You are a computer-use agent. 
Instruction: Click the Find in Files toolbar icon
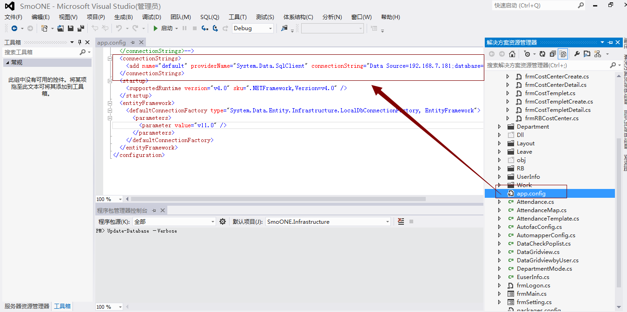click(284, 28)
